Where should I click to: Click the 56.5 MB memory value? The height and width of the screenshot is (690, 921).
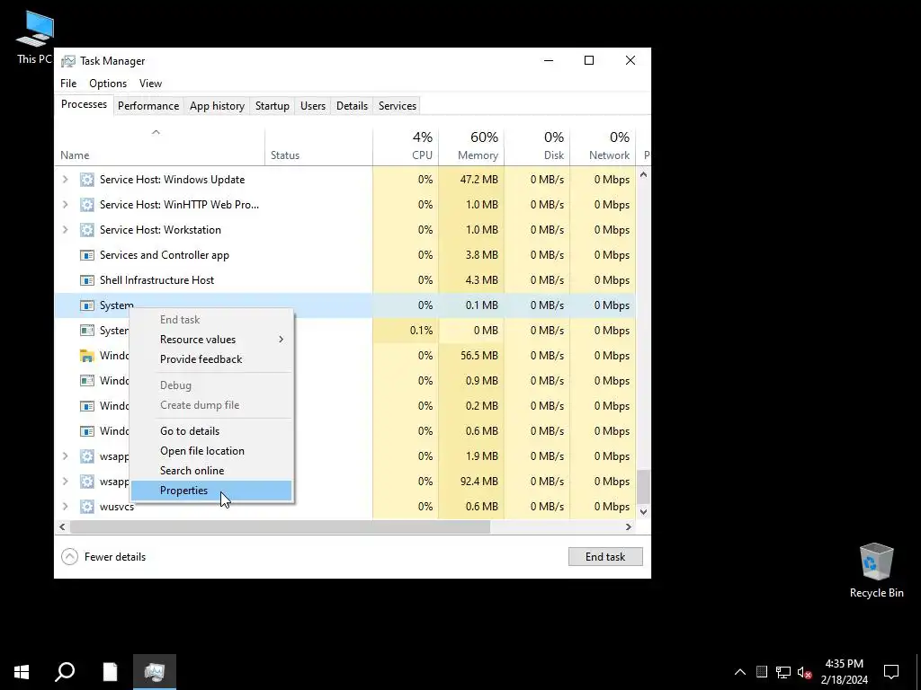(x=478, y=356)
